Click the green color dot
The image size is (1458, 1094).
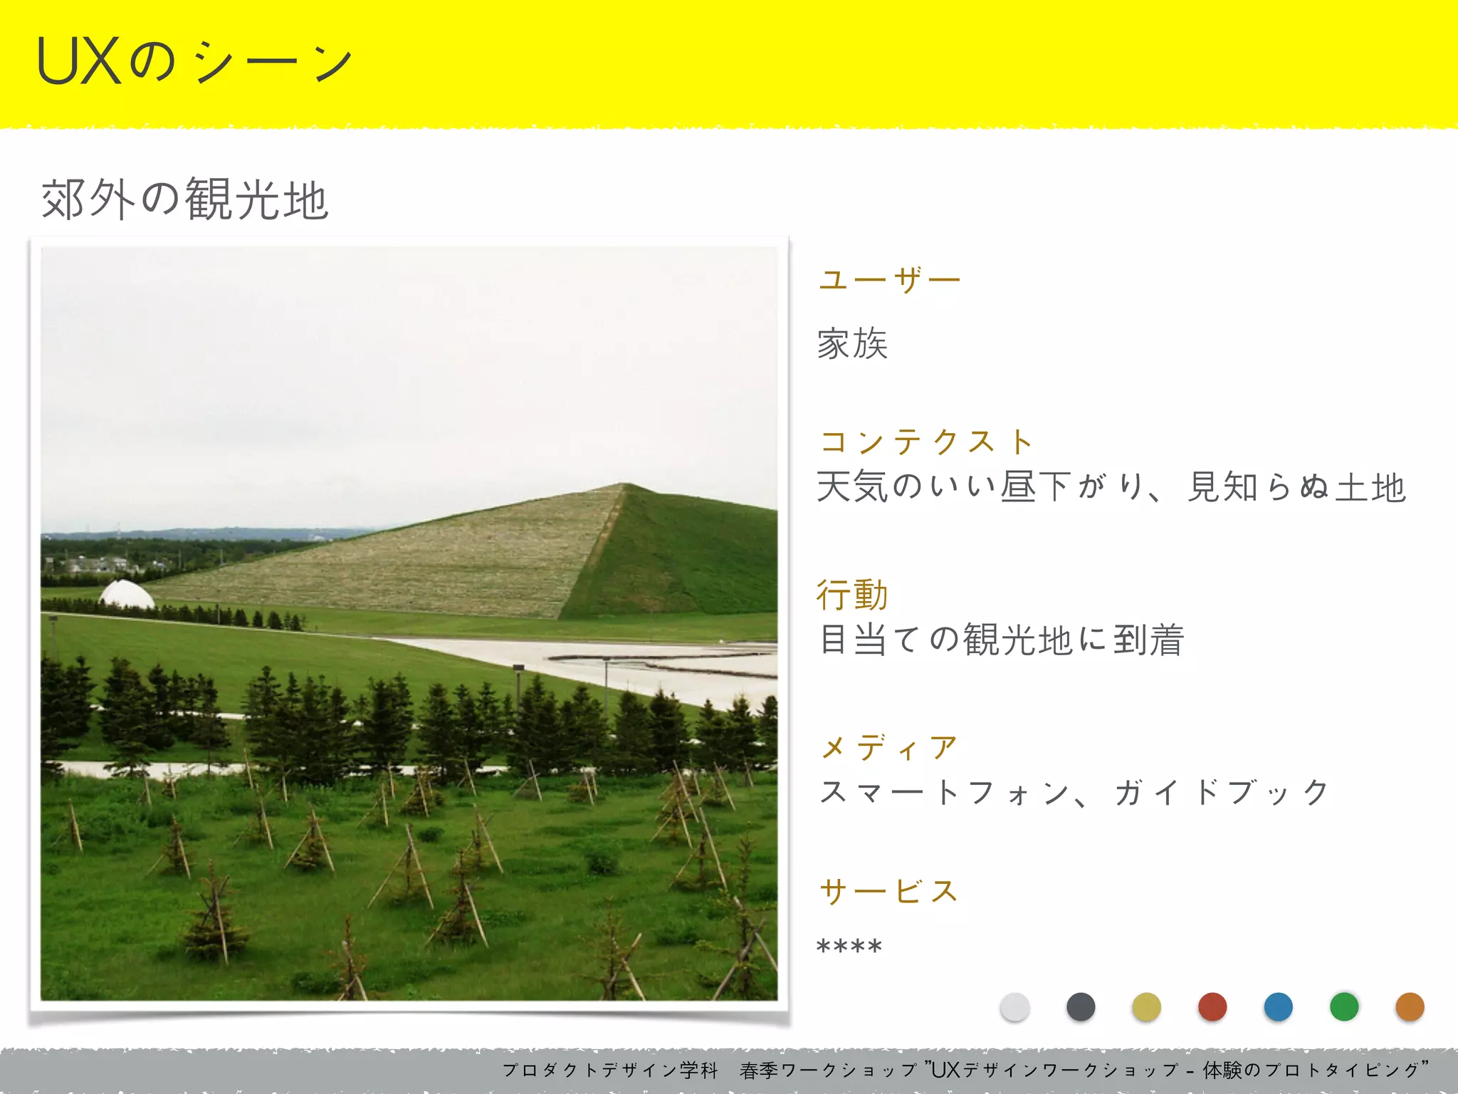tap(1344, 1007)
